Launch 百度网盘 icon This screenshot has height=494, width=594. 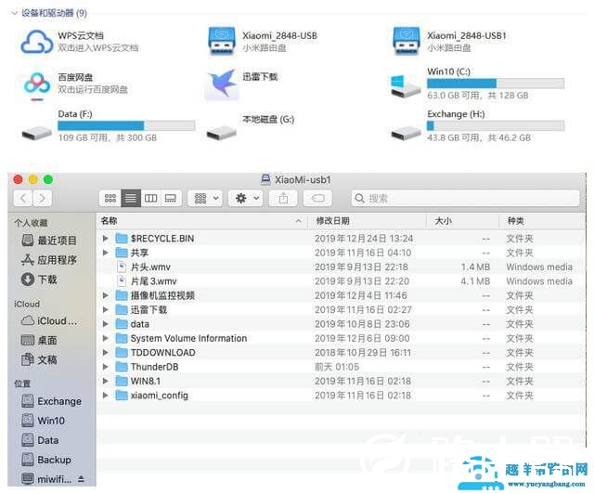[37, 86]
